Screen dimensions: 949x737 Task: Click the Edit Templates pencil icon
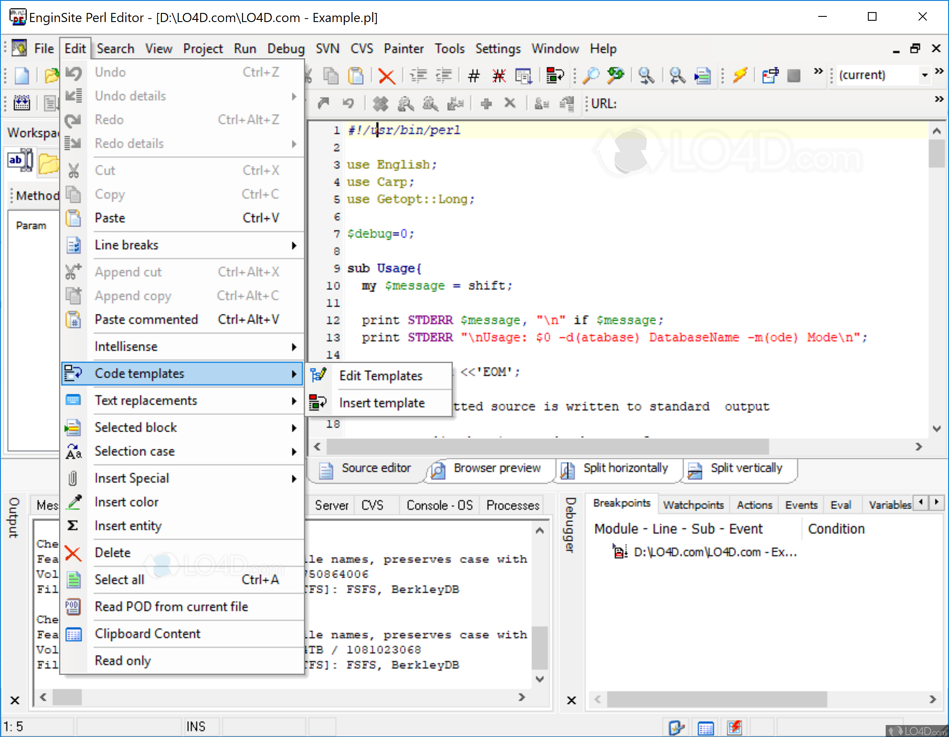(x=318, y=375)
